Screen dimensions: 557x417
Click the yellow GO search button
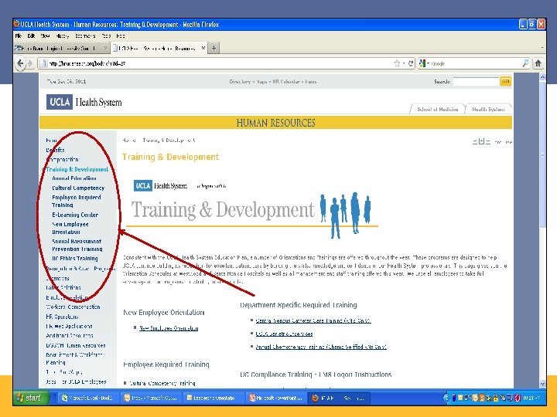coord(505,82)
